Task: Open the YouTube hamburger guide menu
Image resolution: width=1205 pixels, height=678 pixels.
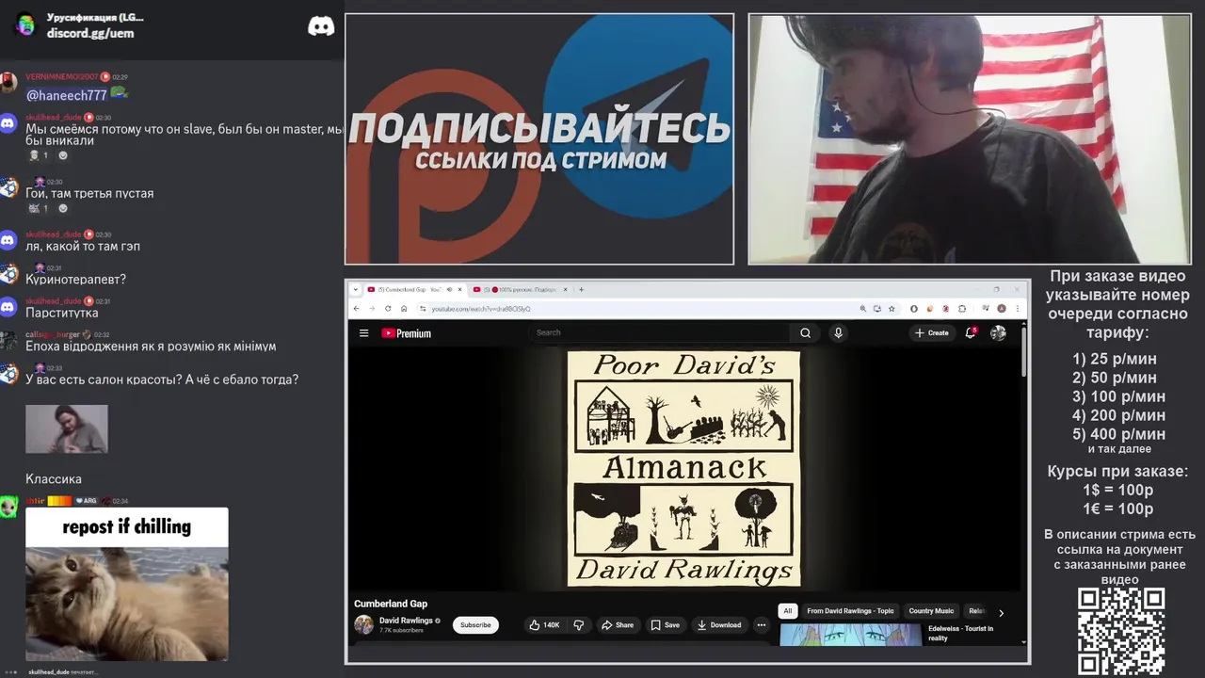Action: point(363,332)
